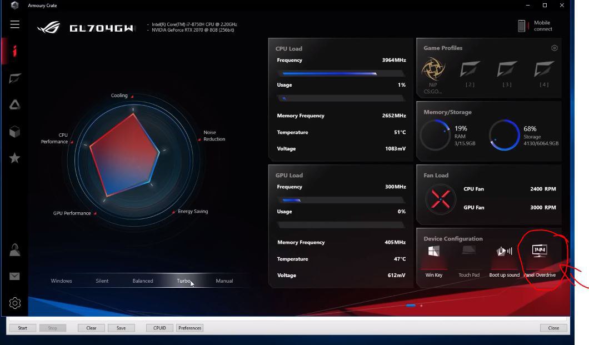
Task: Click the Noise Reduction radar label
Action: pos(214,136)
